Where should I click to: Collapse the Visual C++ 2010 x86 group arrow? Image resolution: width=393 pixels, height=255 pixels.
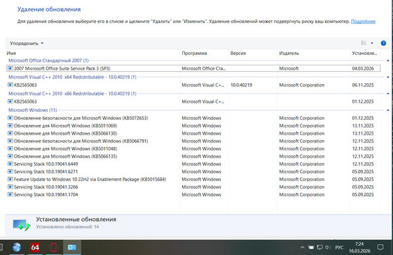(388, 93)
